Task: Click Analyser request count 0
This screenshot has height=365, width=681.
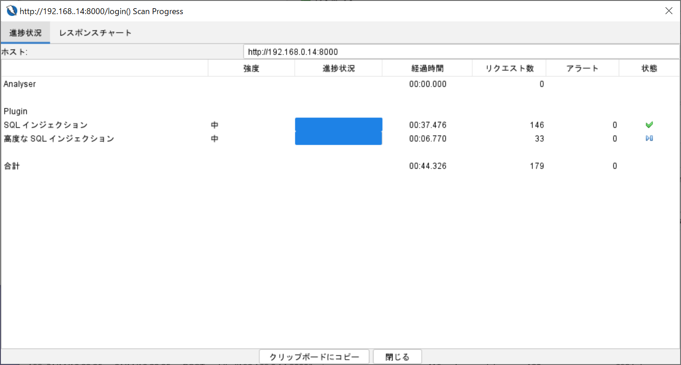Action: tap(542, 84)
